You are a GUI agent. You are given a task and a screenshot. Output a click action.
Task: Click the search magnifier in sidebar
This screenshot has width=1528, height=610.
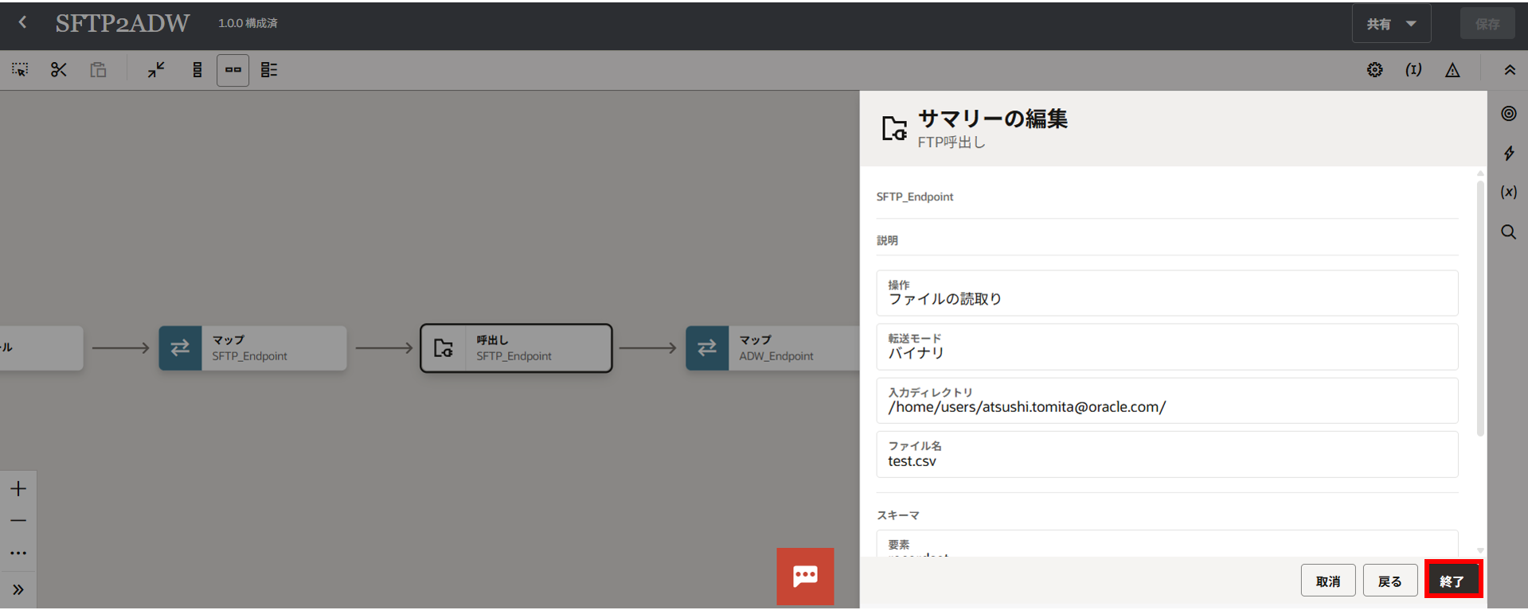(x=1509, y=231)
